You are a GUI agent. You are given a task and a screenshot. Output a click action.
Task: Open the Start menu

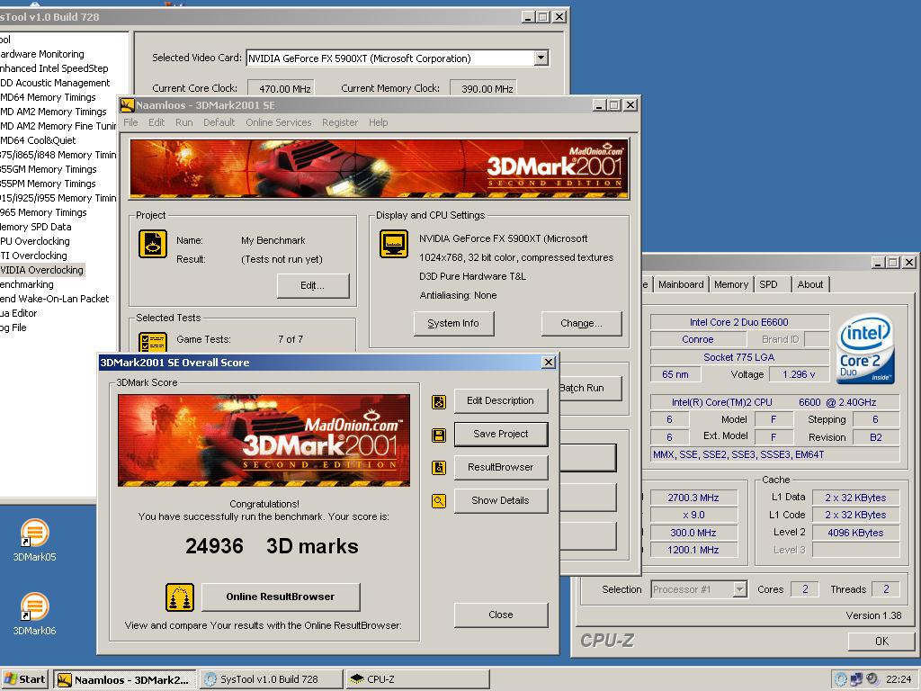pos(24,679)
